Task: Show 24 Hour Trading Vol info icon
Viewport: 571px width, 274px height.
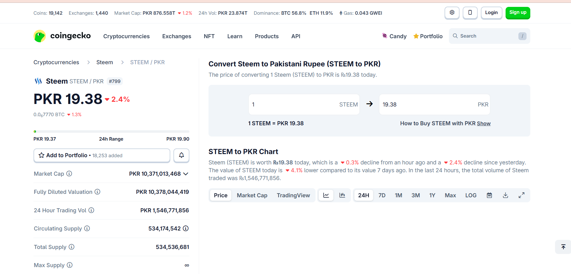Action: coord(91,210)
